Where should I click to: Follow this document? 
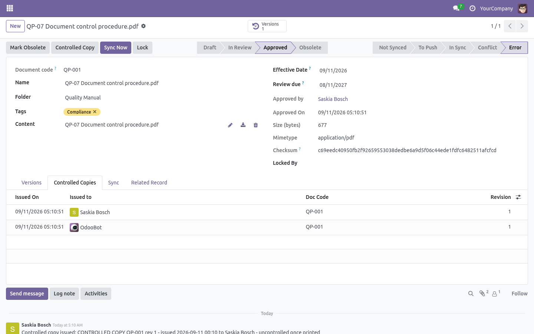[x=520, y=294]
